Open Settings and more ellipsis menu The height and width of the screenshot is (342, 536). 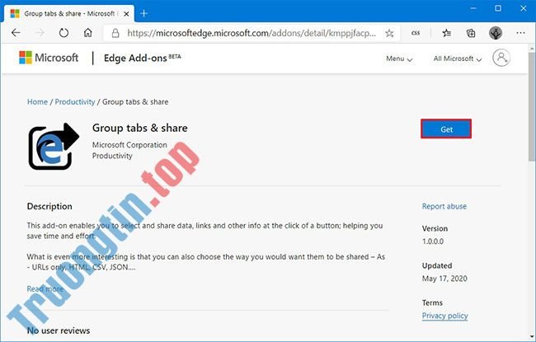pos(520,33)
